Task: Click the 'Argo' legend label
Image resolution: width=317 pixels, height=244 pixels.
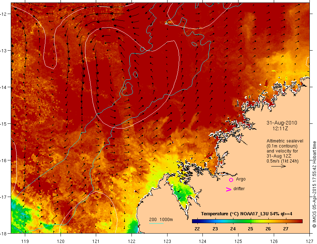Action: (241, 179)
